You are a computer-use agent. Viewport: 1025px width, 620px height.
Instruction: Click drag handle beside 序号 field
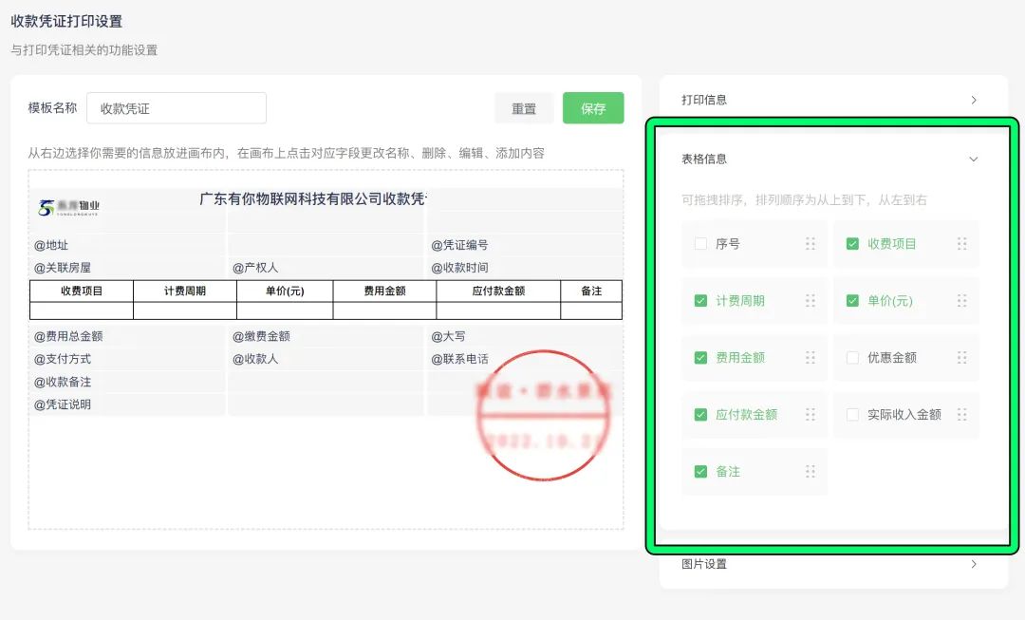tap(810, 244)
